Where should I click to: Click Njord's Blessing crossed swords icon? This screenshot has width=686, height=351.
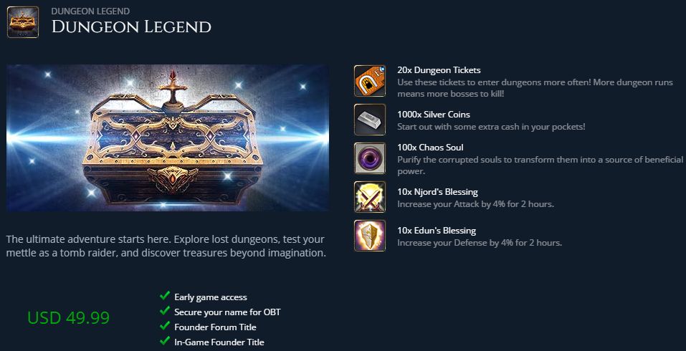(x=370, y=197)
